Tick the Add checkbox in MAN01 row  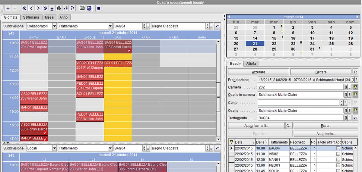click(338, 160)
